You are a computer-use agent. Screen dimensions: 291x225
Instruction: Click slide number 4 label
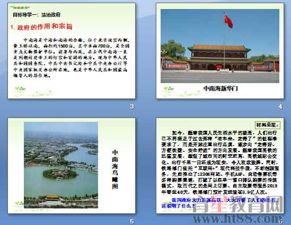(x=280, y=106)
